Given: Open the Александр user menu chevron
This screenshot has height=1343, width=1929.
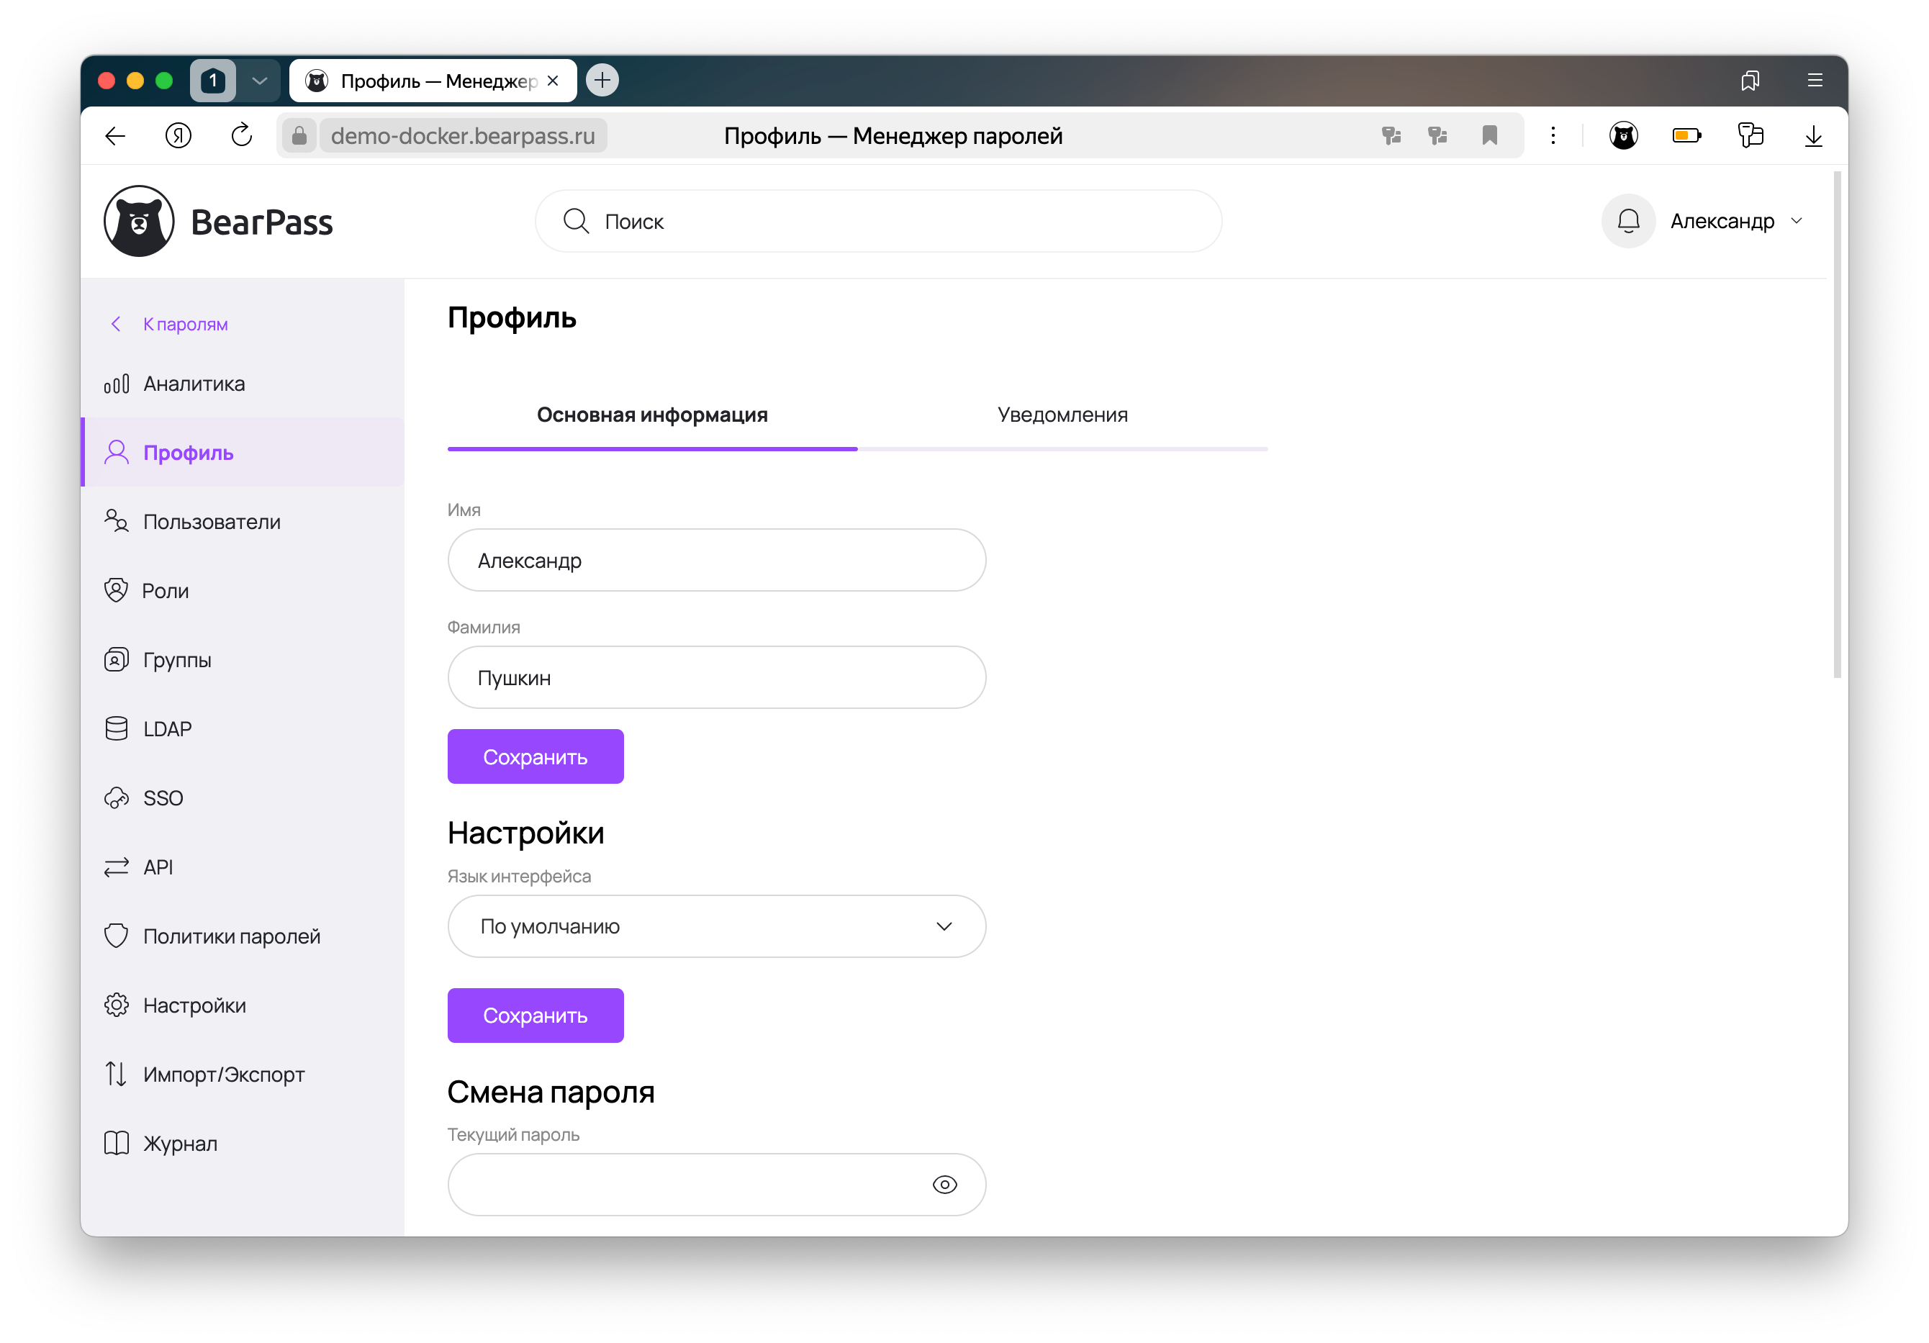Looking at the screenshot, I should coord(1797,221).
